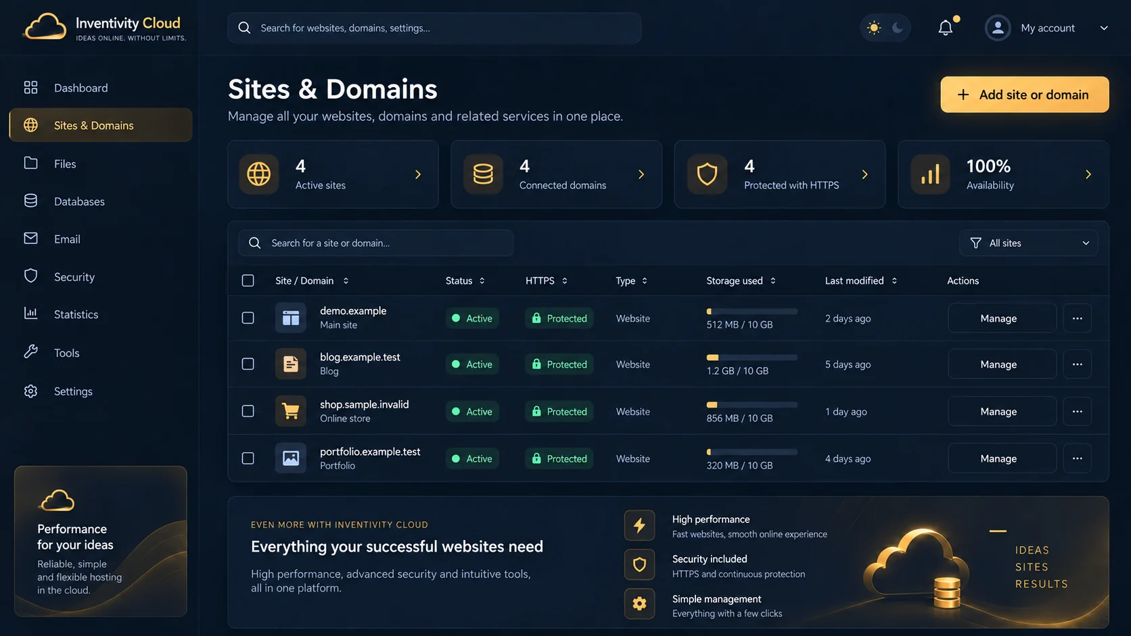
Task: Check the shop.sample.invalid row checkbox
Action: [248, 411]
